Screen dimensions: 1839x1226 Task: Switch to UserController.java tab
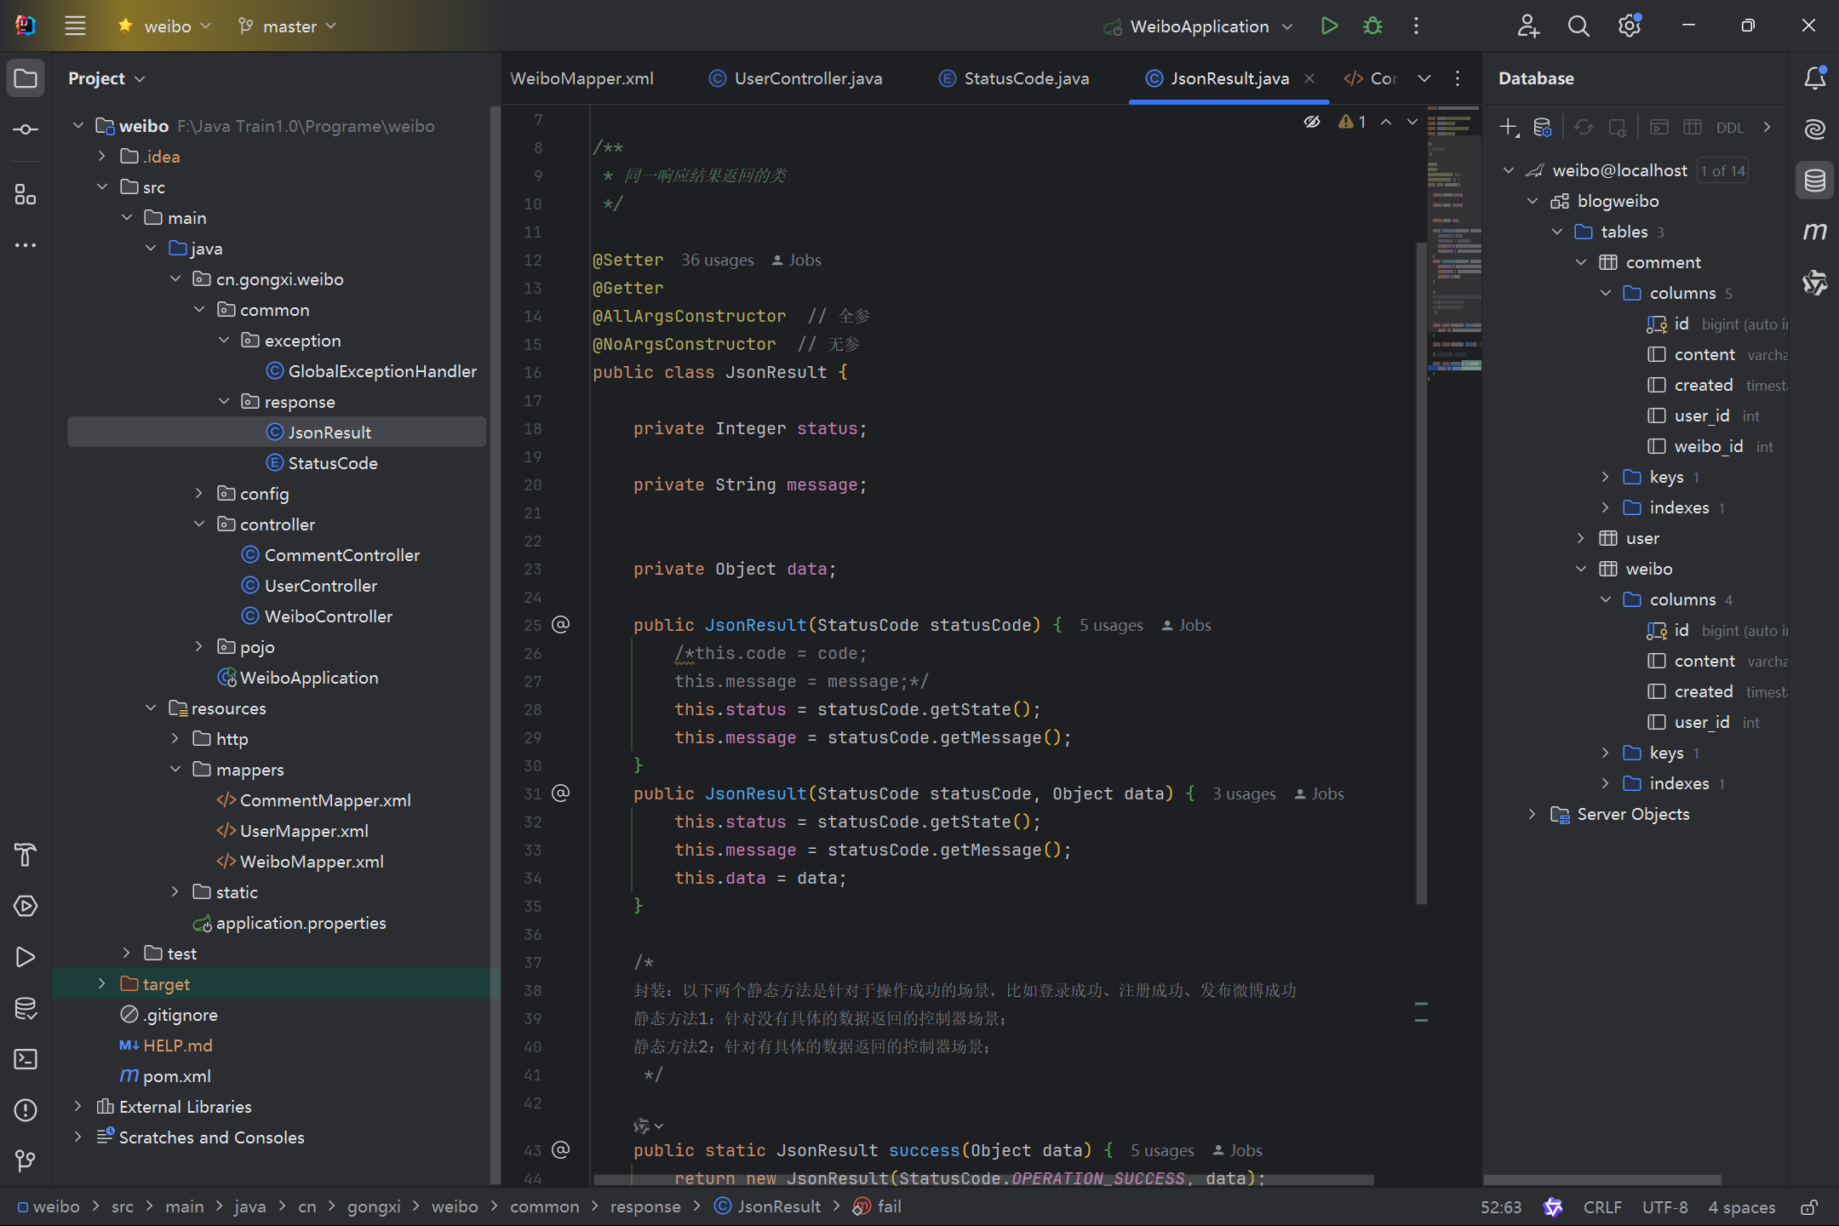795,78
